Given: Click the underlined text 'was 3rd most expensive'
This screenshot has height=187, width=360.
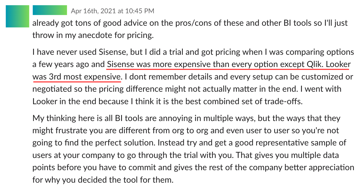Looking at the screenshot, I should pyautogui.click(x=76, y=77).
